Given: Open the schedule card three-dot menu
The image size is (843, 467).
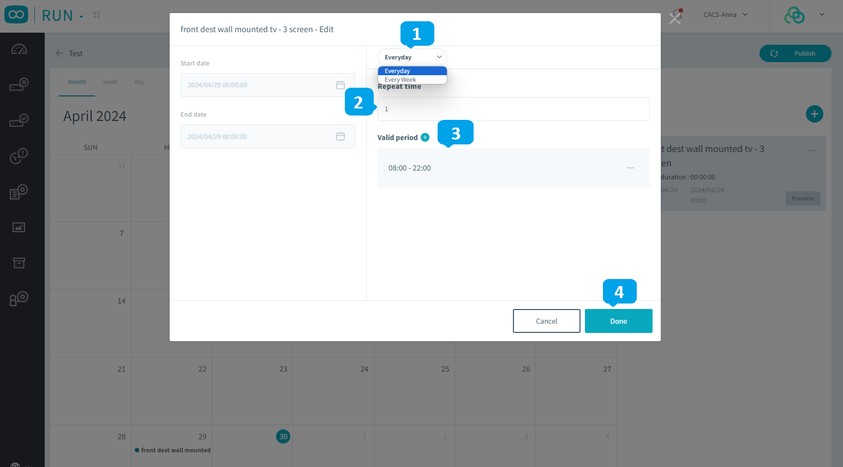Looking at the screenshot, I should pyautogui.click(x=812, y=150).
